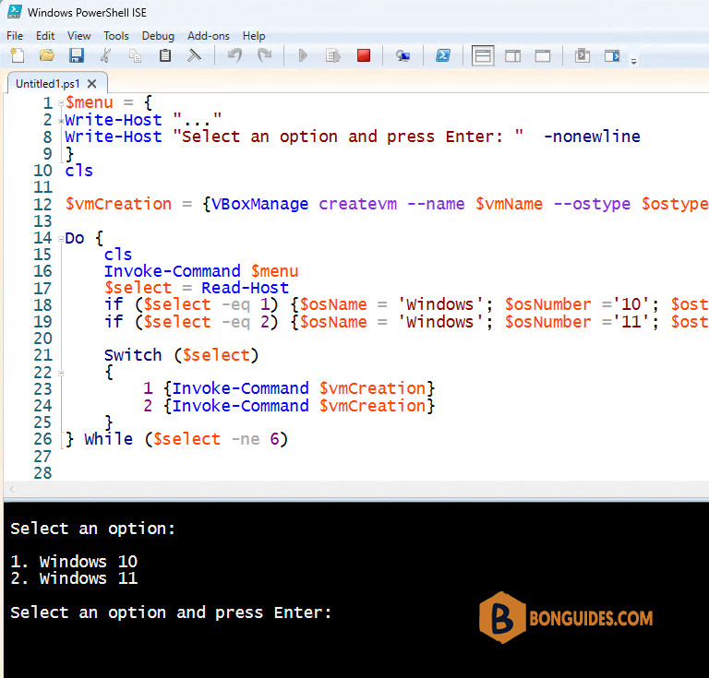Collapse the Do block on line 14
This screenshot has height=678, width=709.
pyautogui.click(x=61, y=239)
